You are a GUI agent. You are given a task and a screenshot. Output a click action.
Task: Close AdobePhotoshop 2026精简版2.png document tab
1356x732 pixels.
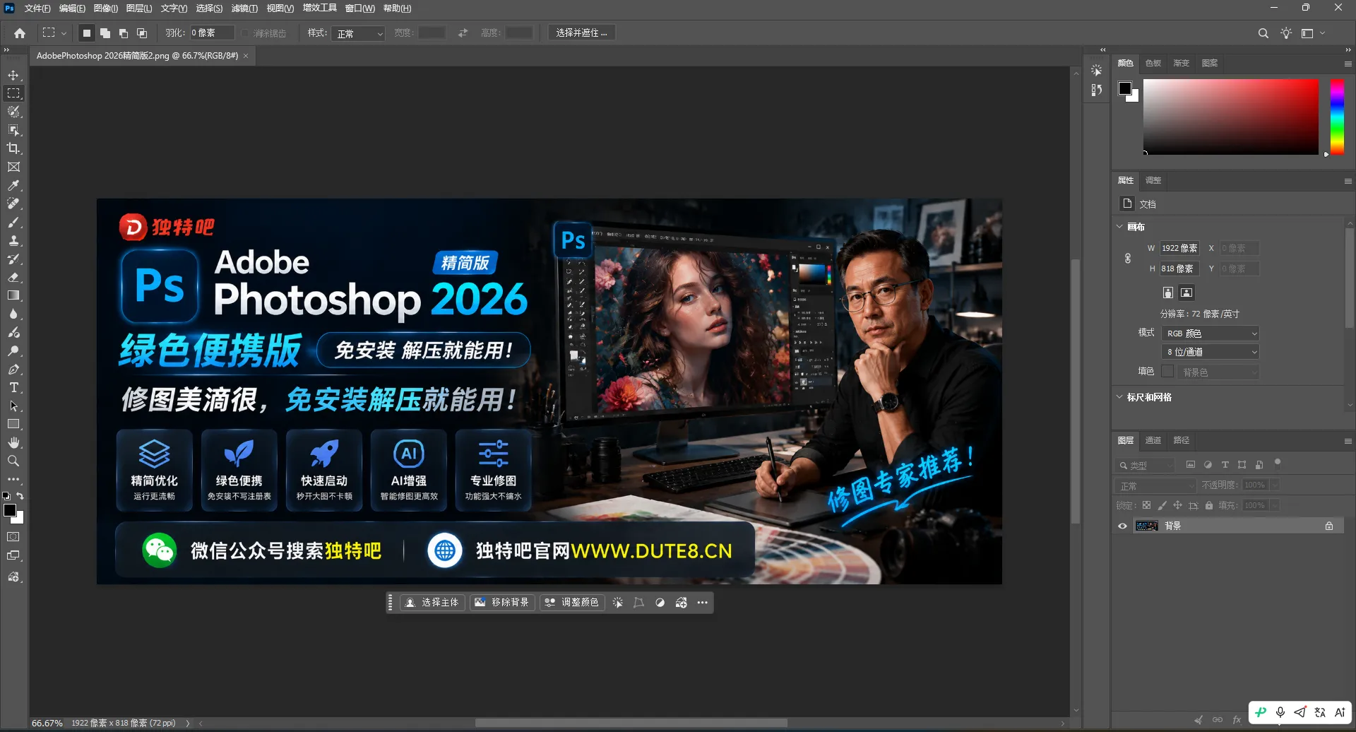tap(246, 56)
